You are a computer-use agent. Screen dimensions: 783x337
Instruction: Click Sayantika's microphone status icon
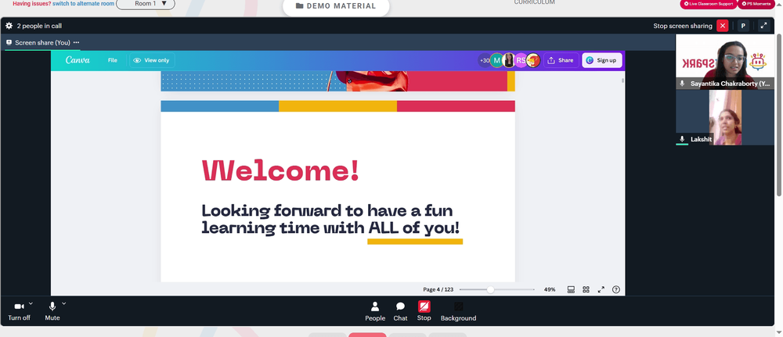[682, 84]
